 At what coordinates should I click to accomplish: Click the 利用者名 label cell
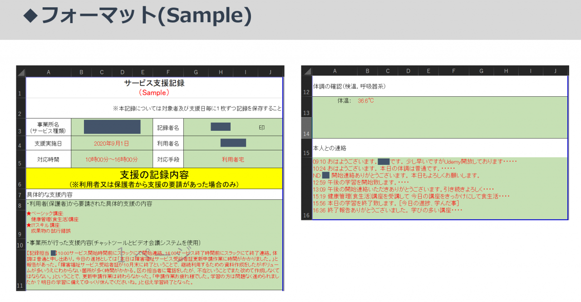tap(168, 144)
